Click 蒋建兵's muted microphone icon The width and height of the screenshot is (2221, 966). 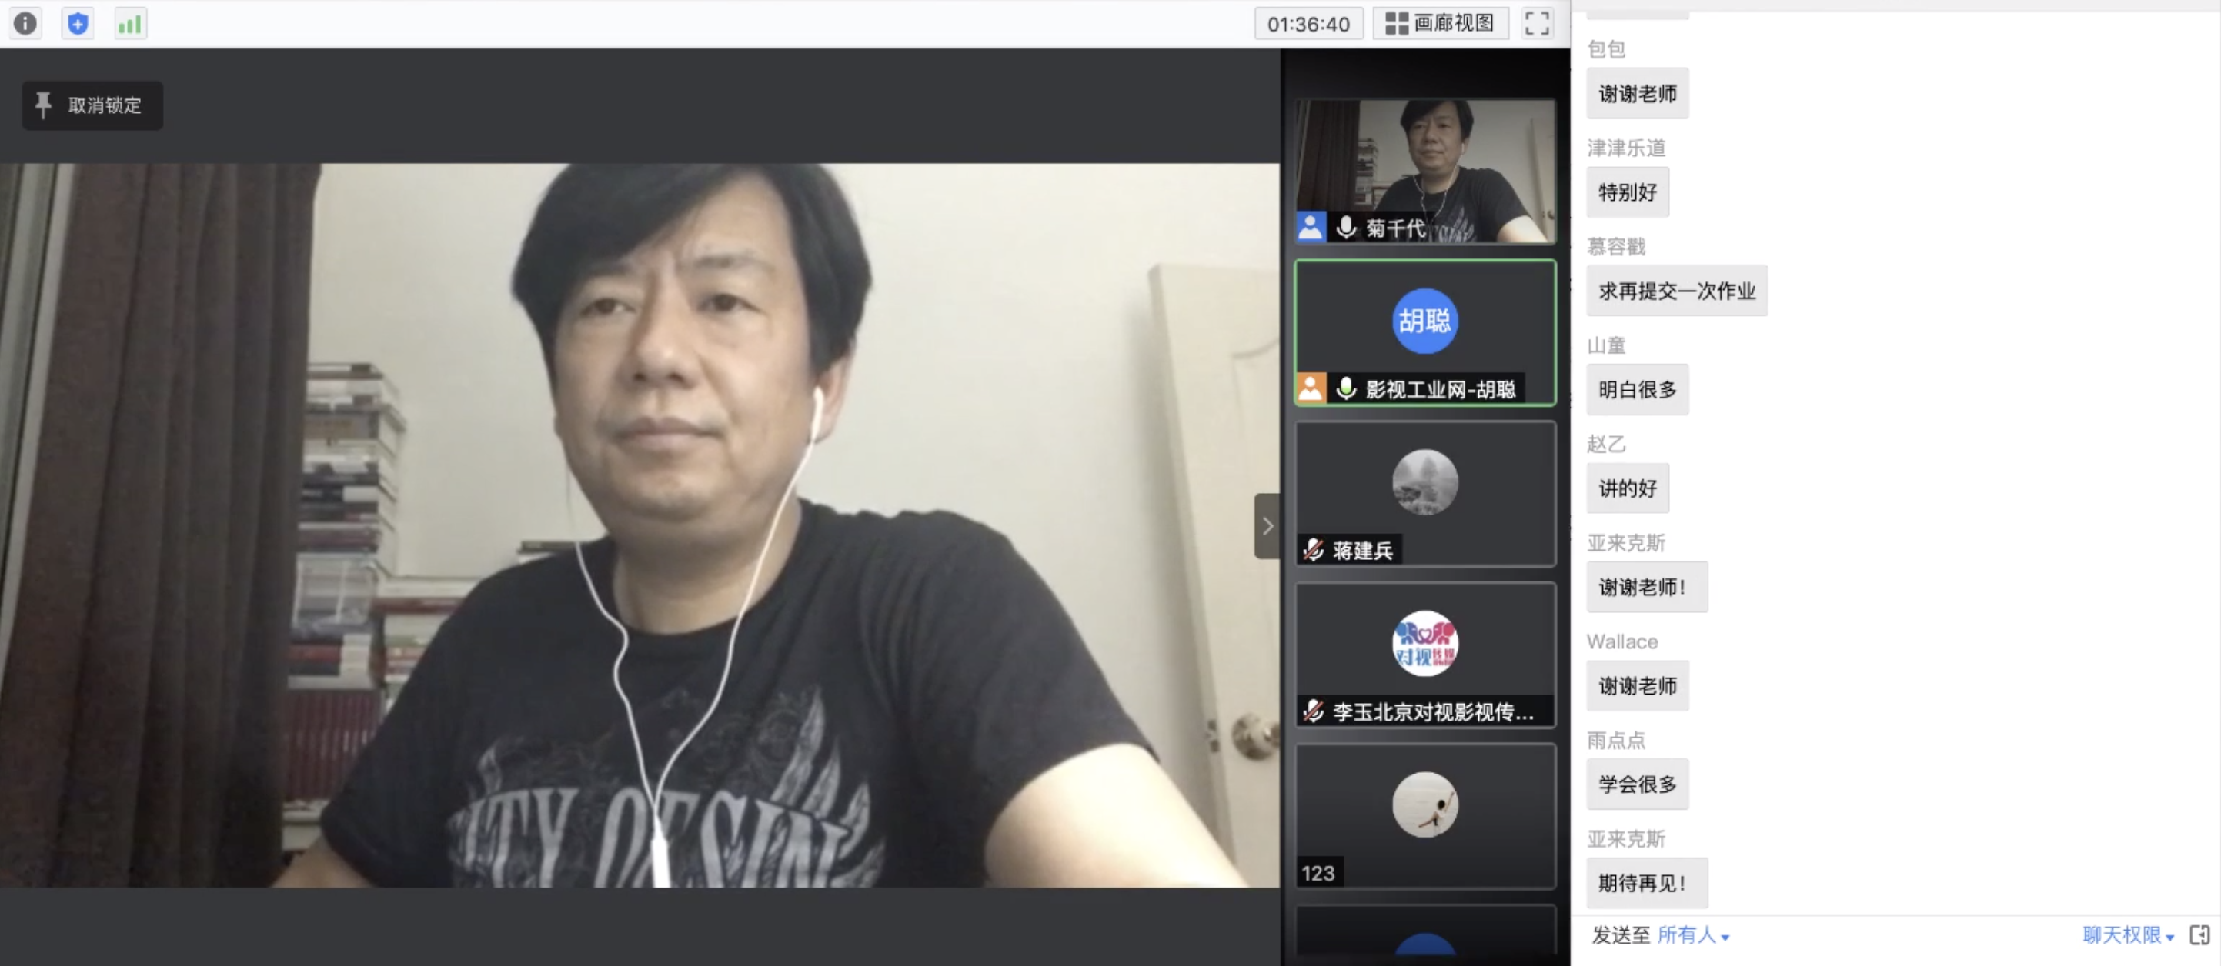coord(1313,550)
